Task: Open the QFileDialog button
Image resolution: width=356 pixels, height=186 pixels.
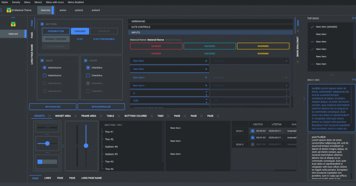Action: point(53,107)
